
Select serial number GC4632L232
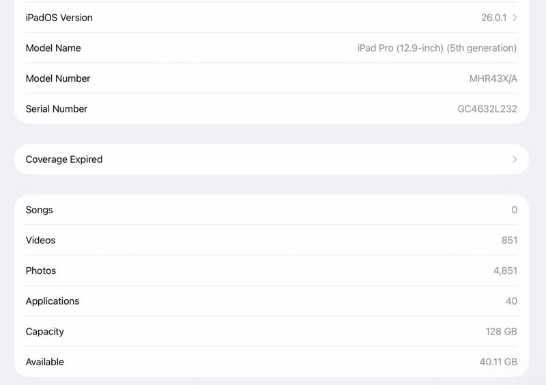[x=487, y=109]
